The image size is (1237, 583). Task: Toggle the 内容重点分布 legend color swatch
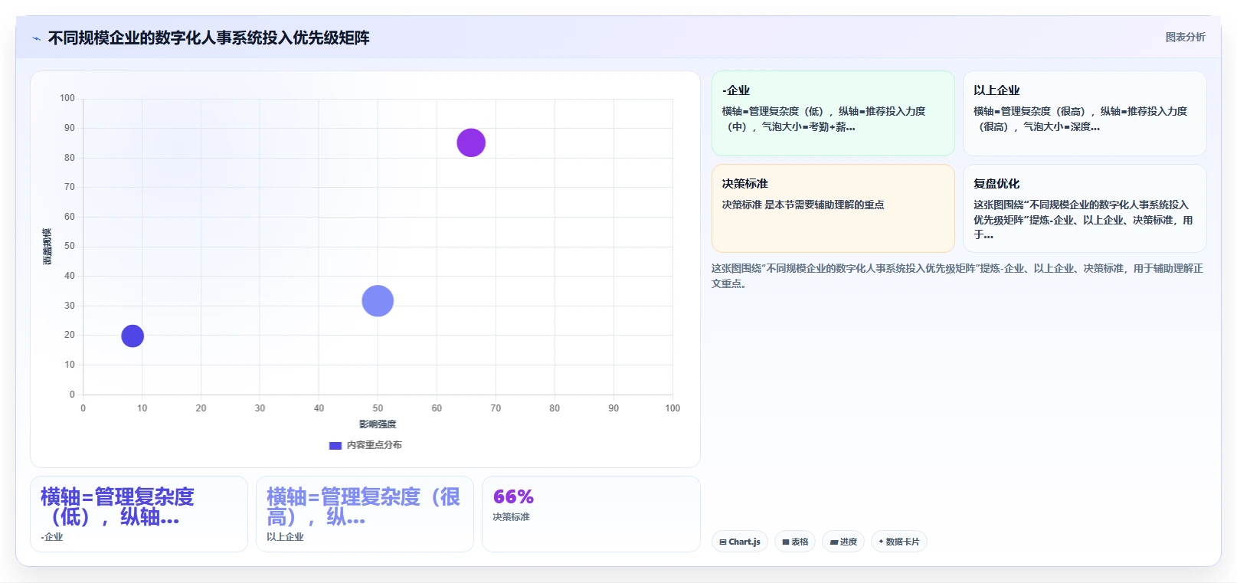click(x=335, y=445)
